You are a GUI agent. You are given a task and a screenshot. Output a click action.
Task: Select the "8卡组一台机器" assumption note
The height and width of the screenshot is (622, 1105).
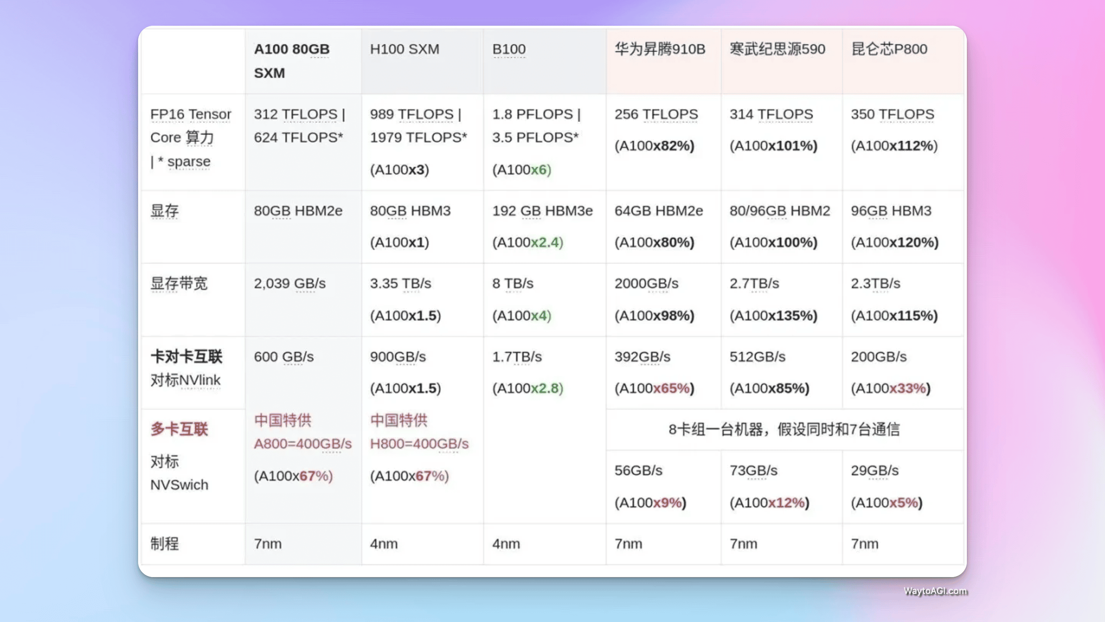click(x=784, y=429)
